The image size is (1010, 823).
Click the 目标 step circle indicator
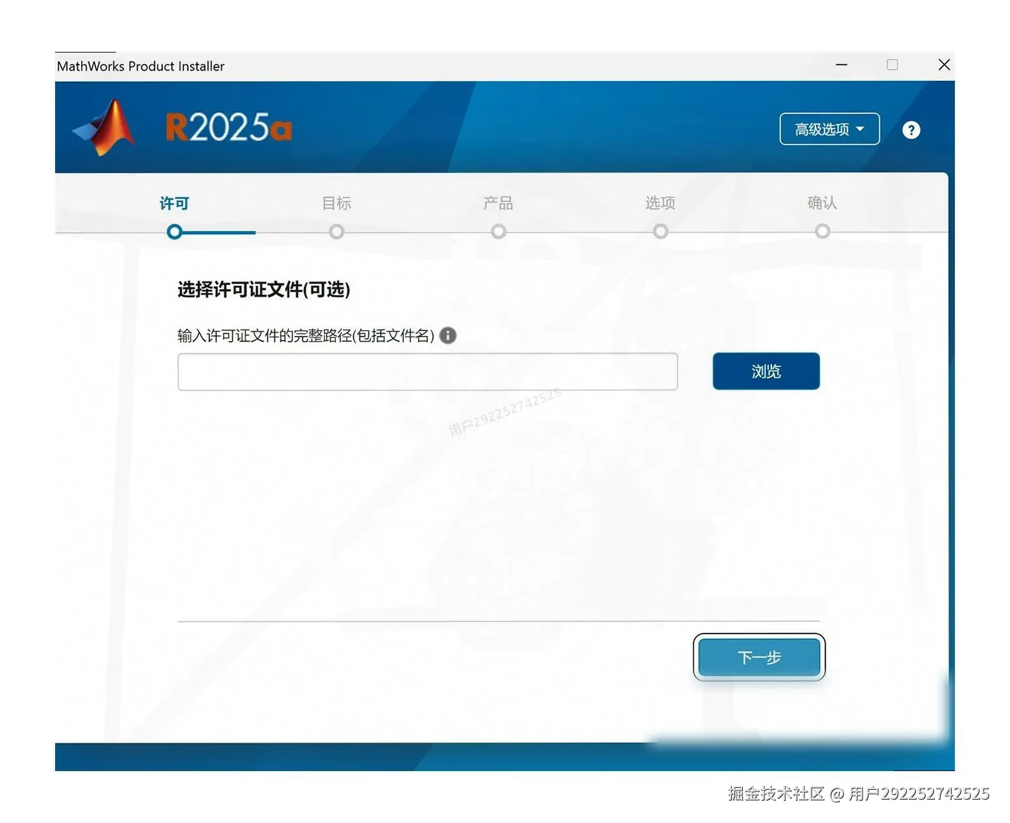[x=336, y=232]
